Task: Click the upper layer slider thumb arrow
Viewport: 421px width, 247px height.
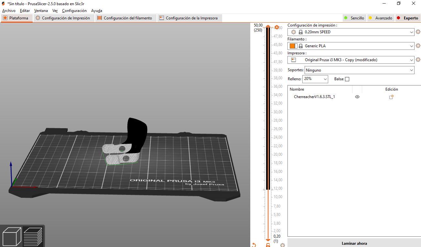Action: point(268,26)
